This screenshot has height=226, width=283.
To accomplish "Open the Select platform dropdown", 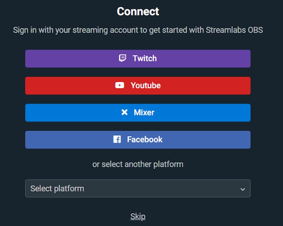I will 138,188.
